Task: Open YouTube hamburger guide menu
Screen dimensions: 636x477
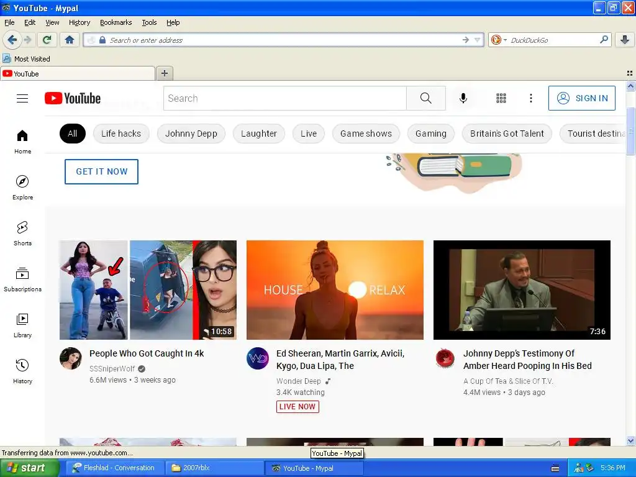Action: [x=22, y=98]
